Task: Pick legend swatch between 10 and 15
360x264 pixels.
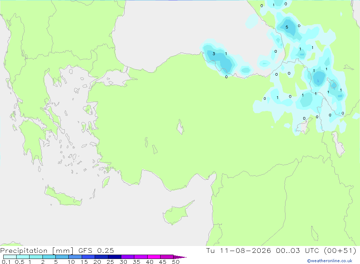Action: [x=75, y=257]
